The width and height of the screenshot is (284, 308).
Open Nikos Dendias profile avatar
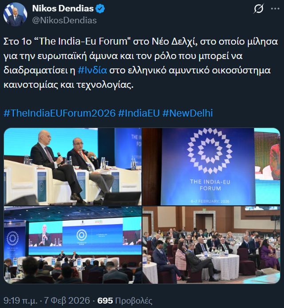15,15
